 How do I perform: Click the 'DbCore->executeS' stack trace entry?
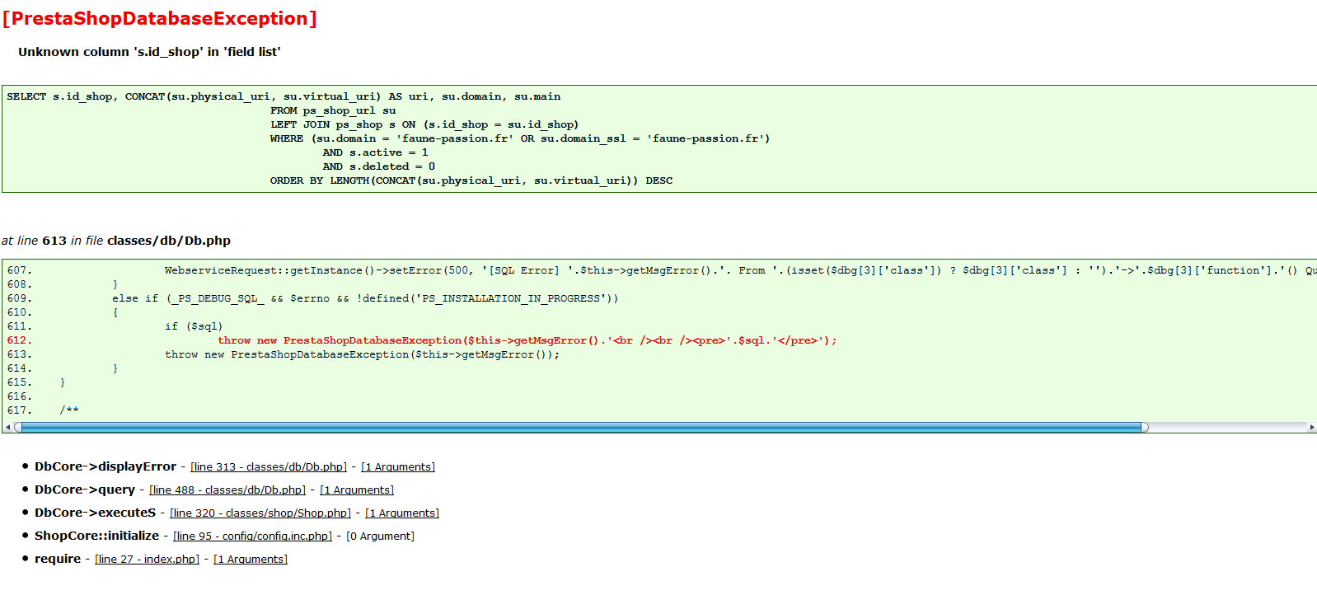click(x=95, y=513)
